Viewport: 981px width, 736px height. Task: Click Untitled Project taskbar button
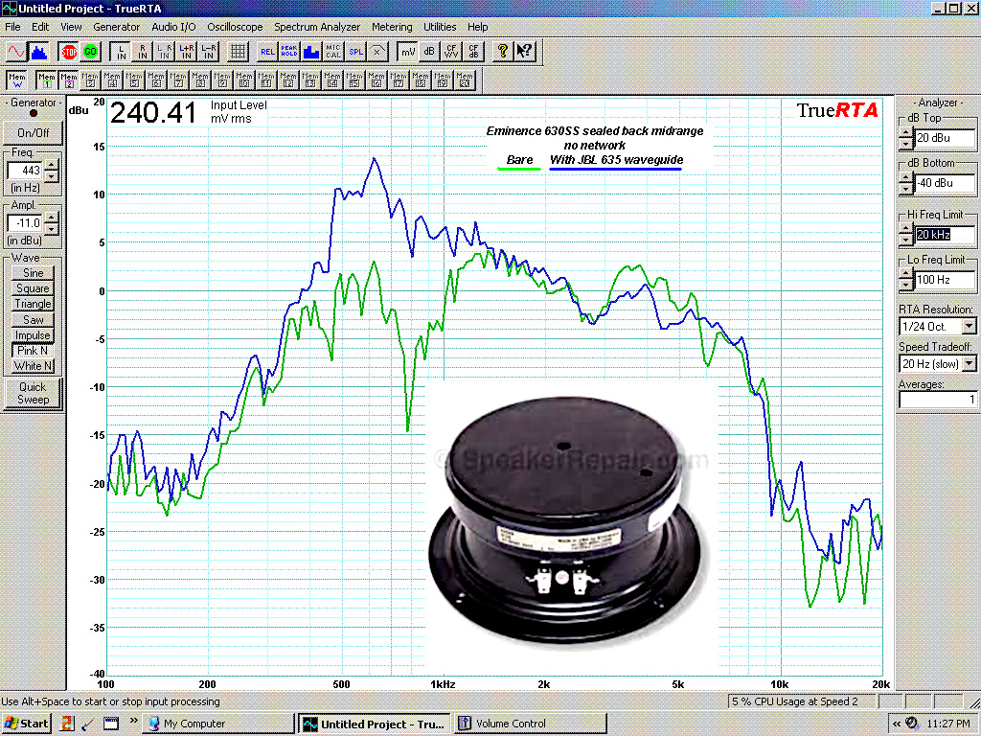click(375, 724)
